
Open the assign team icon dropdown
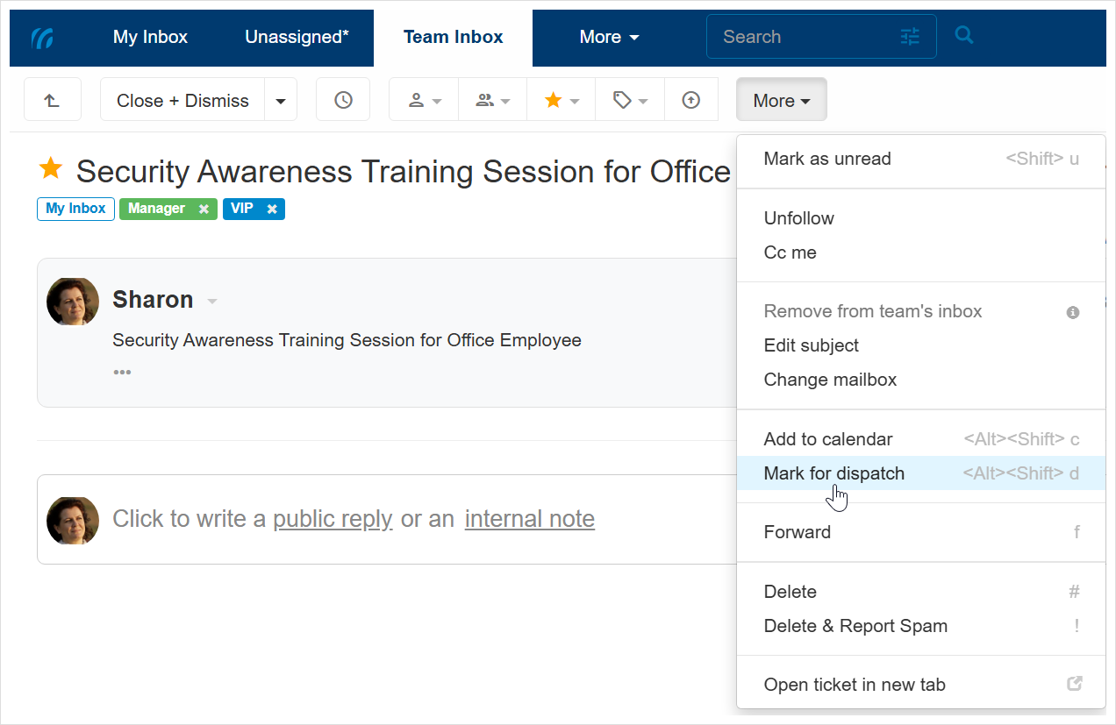click(x=492, y=100)
